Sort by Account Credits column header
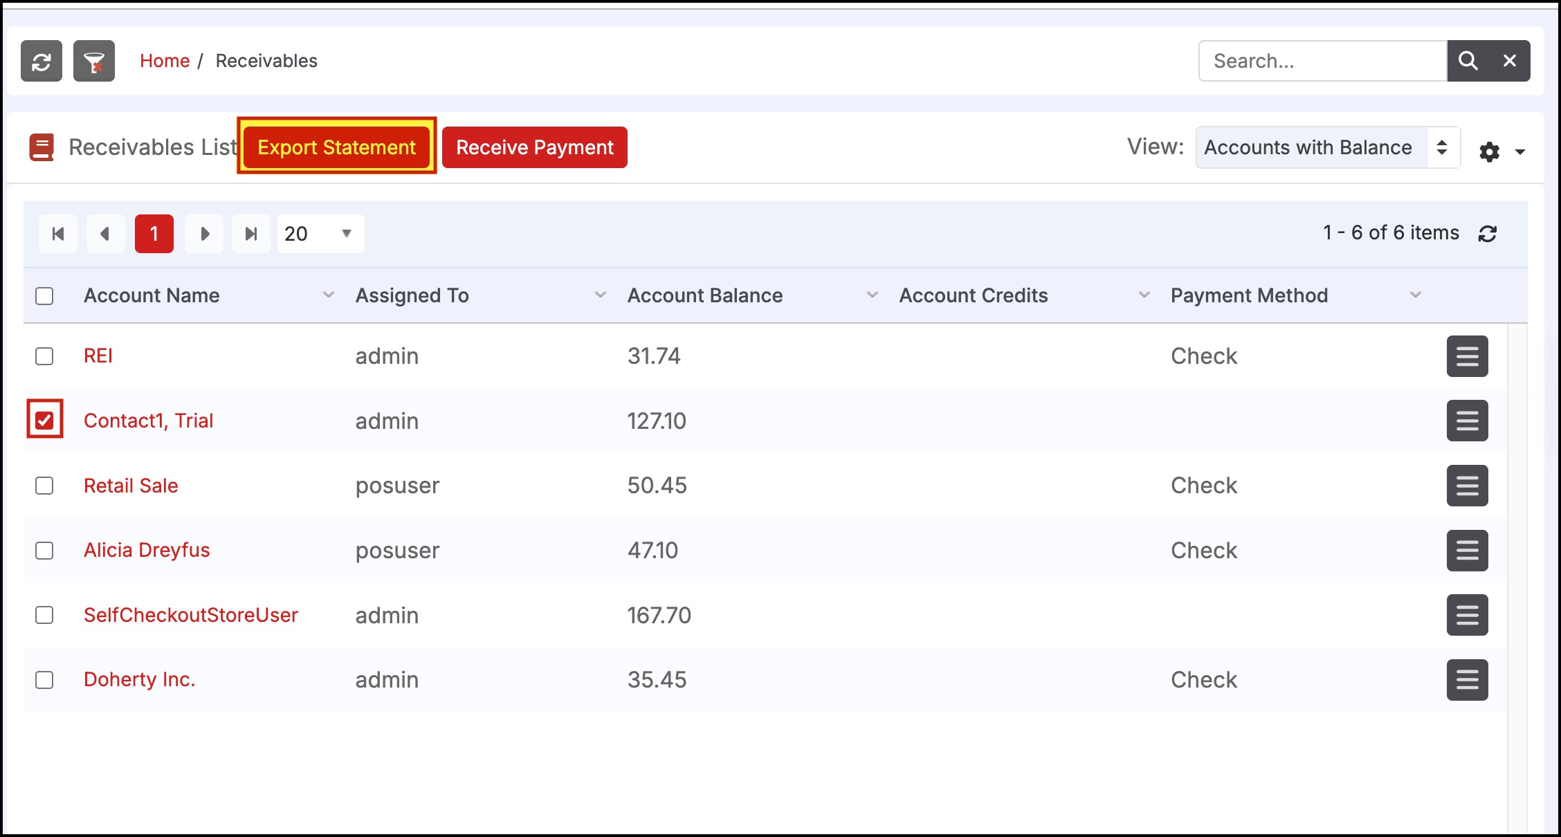 (x=974, y=295)
